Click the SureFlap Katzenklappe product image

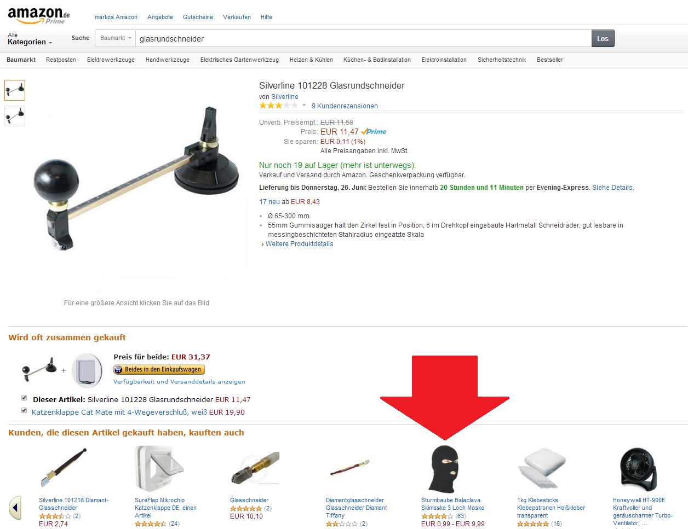pos(159,469)
